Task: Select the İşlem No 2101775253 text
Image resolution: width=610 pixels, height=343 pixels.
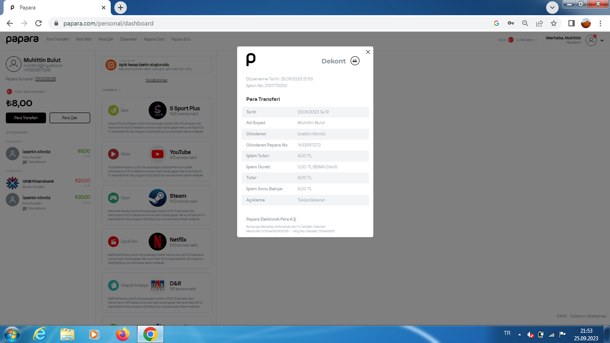Action: [267, 85]
